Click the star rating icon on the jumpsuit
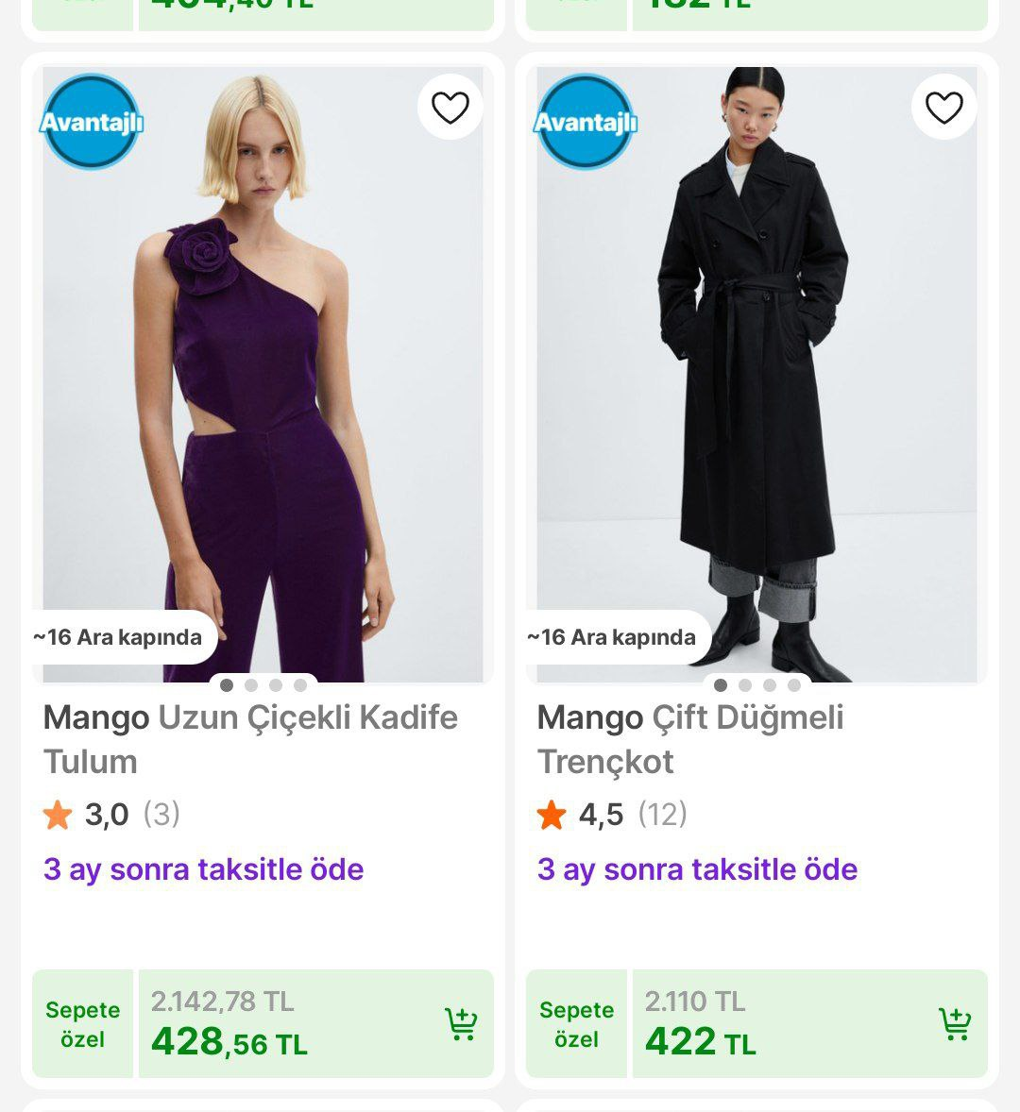Image resolution: width=1020 pixels, height=1112 pixels. tap(59, 814)
